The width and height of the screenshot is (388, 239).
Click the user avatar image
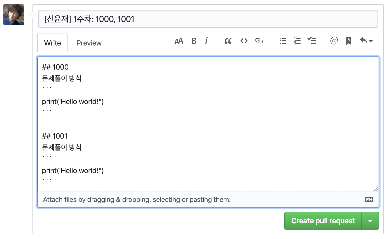coord(14,15)
